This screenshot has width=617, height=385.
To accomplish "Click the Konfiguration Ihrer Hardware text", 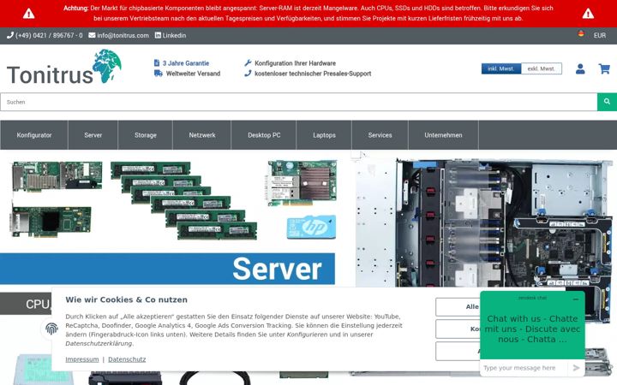I will 290,62.
